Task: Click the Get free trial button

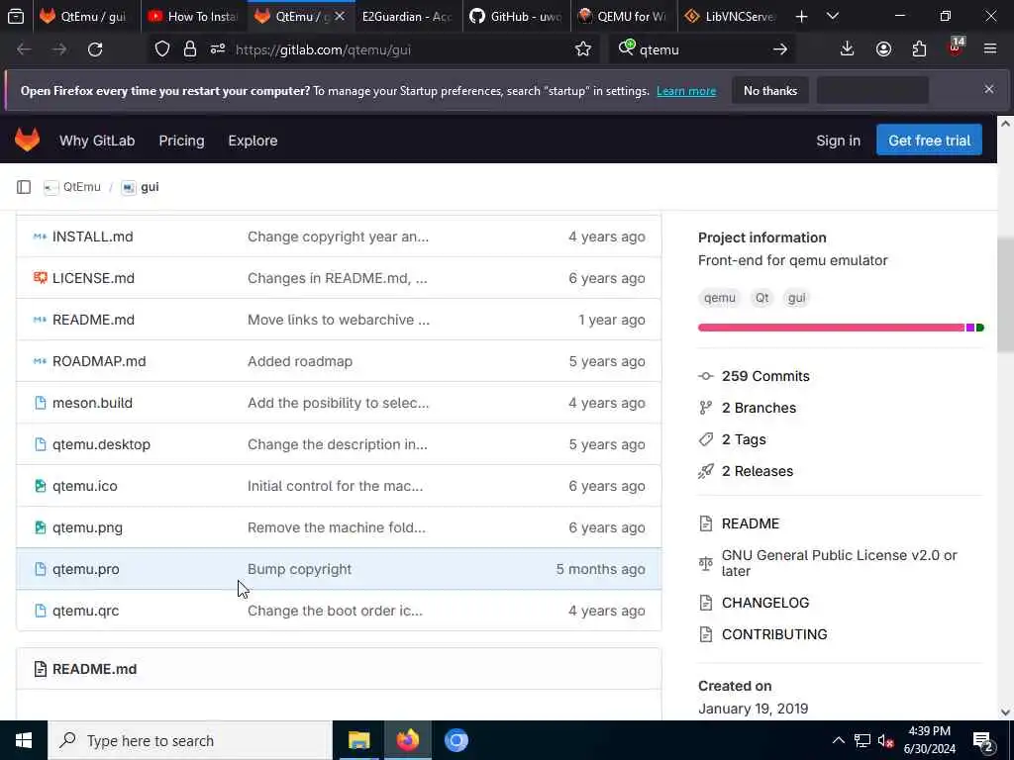Action: point(929,141)
